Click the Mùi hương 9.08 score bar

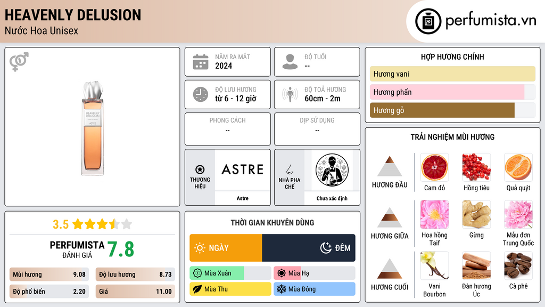49,274
